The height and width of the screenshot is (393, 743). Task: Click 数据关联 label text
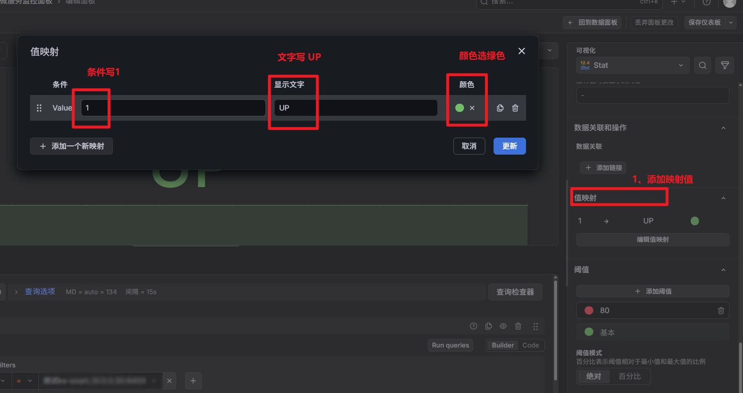click(x=589, y=146)
